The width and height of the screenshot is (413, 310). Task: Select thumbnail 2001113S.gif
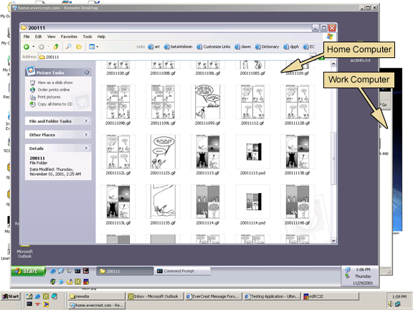[163, 202]
